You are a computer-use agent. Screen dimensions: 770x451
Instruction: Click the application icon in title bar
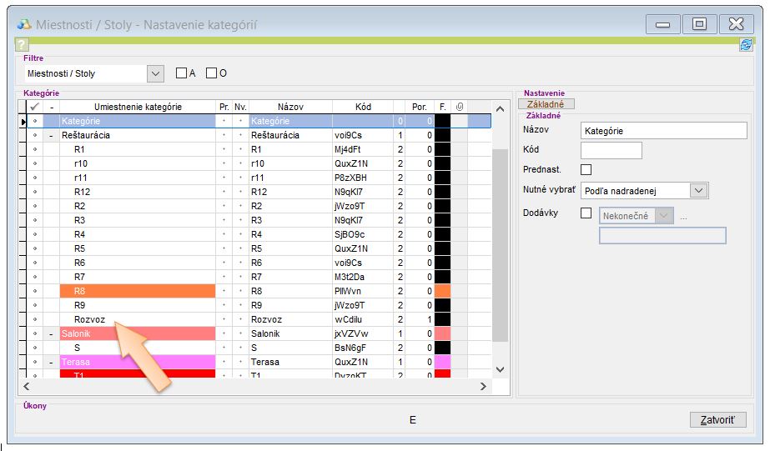23,24
